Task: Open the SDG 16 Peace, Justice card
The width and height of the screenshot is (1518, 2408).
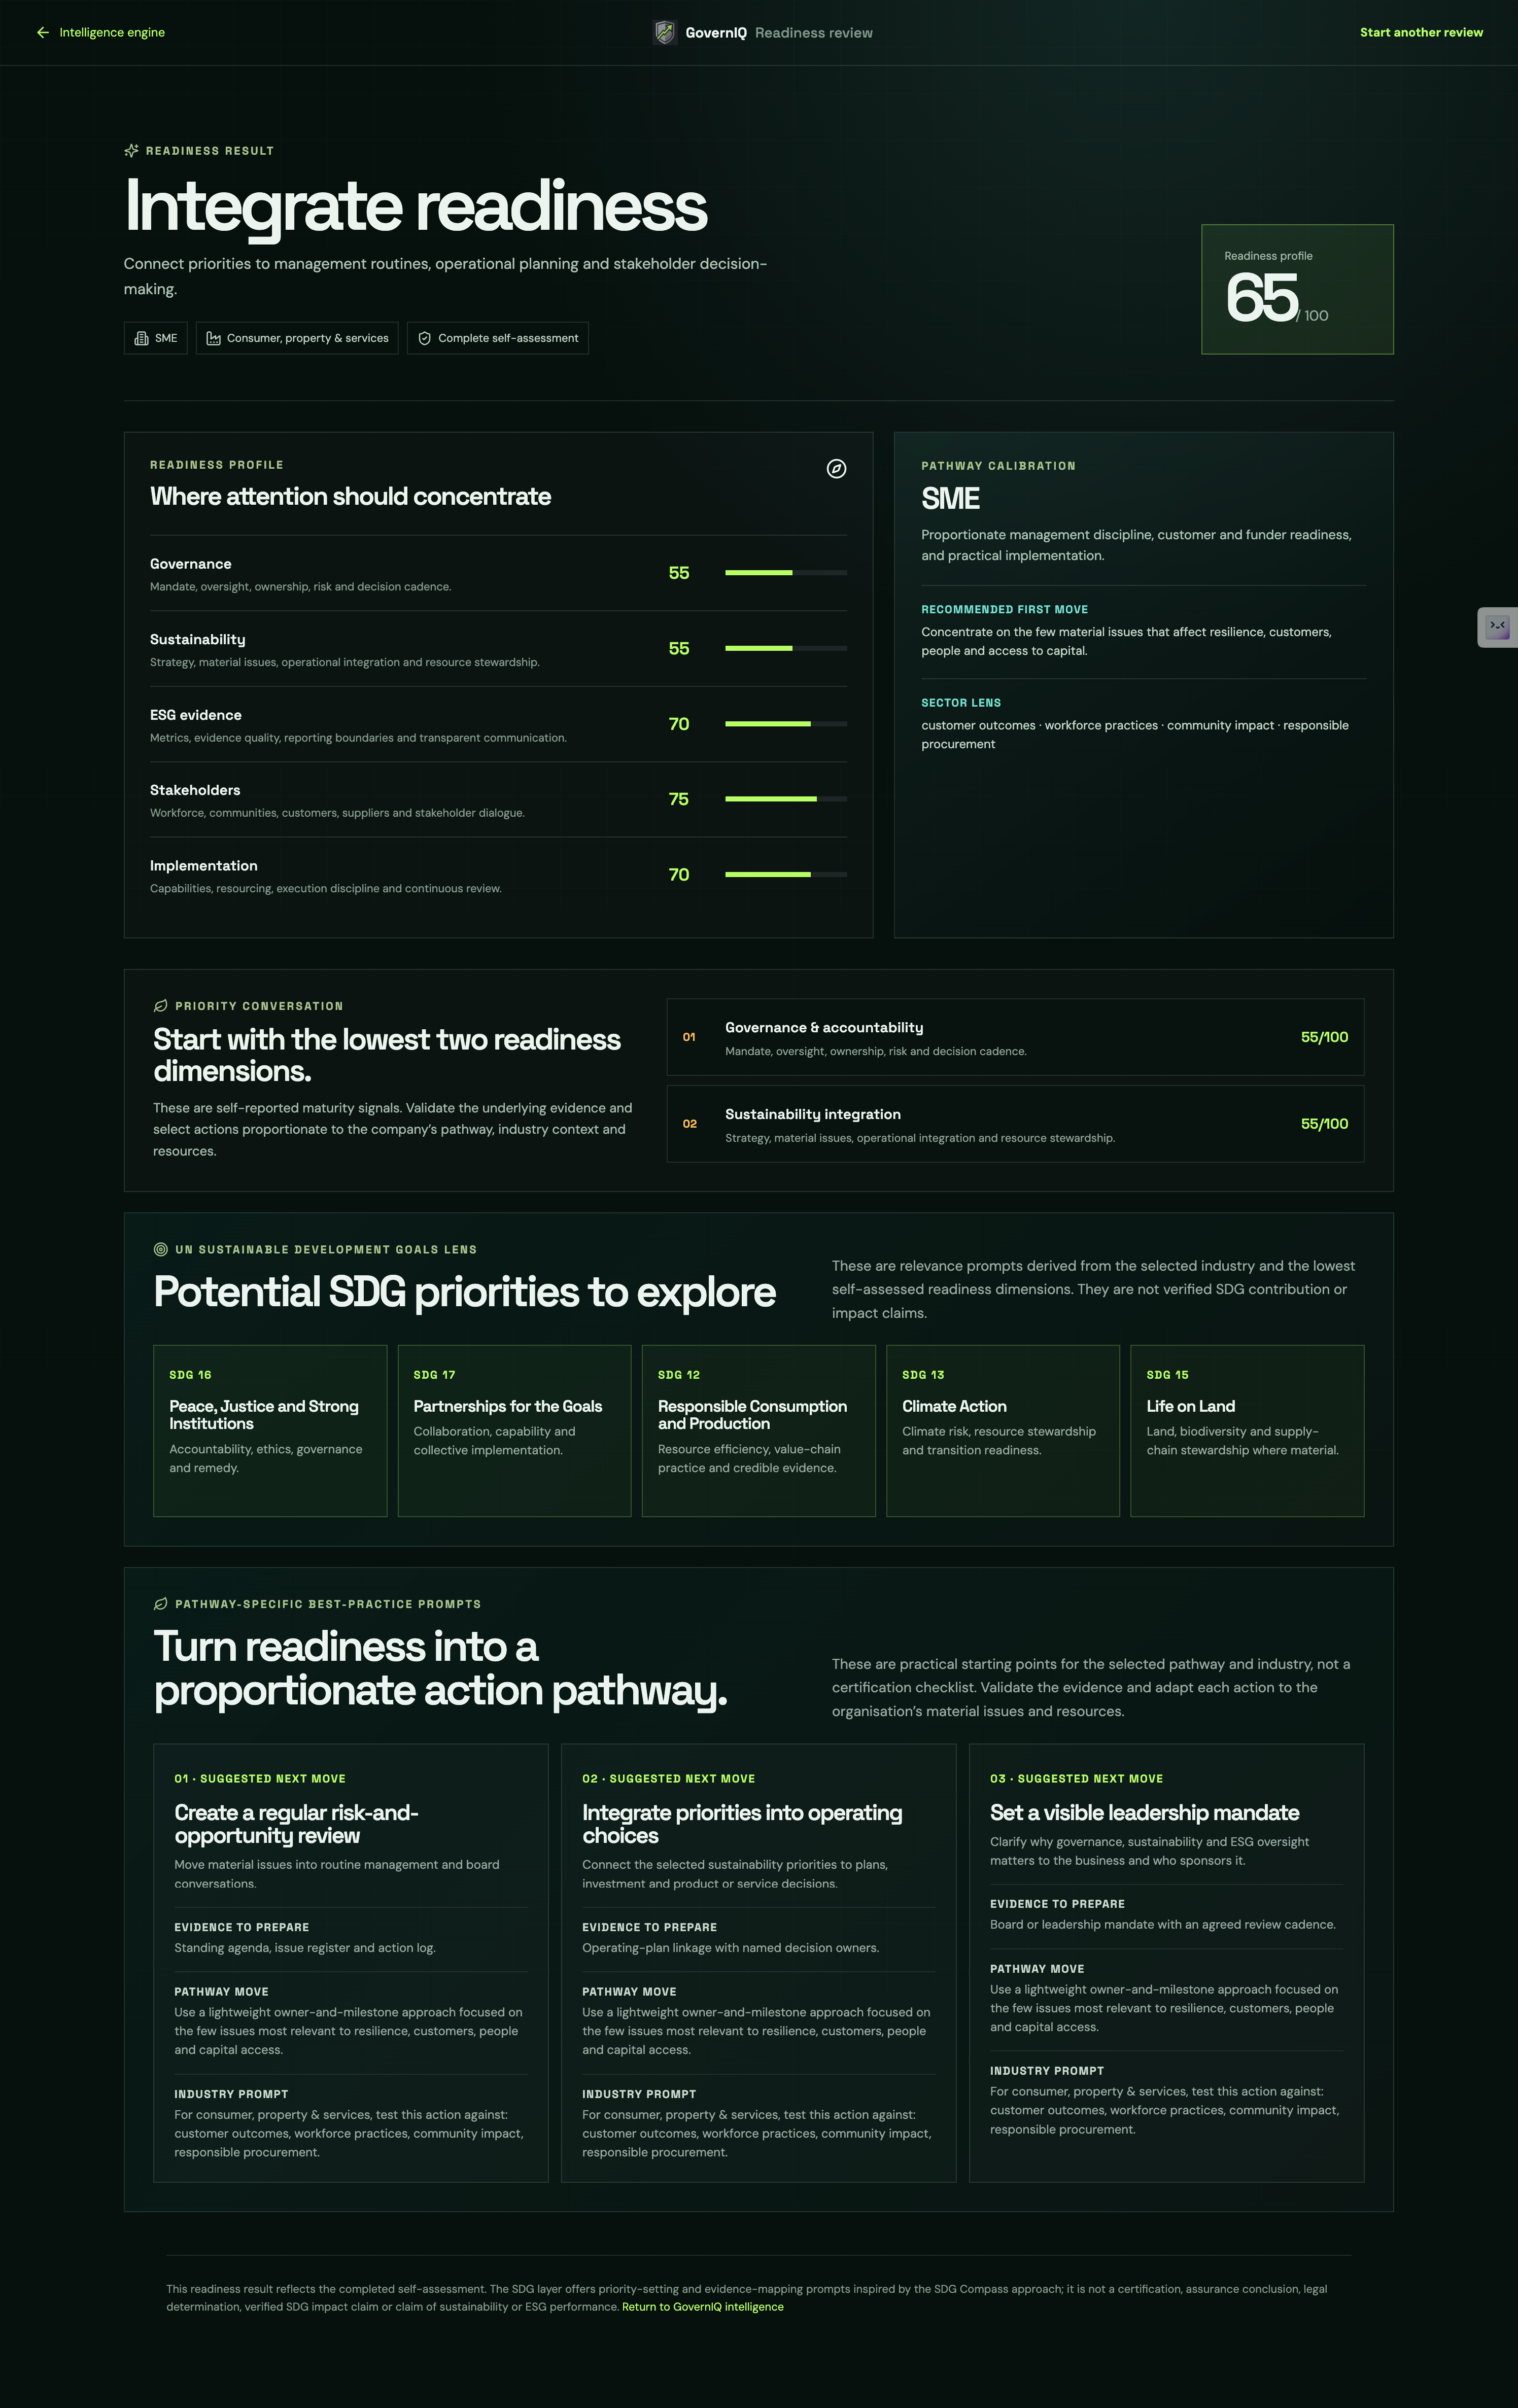Action: (x=270, y=1431)
